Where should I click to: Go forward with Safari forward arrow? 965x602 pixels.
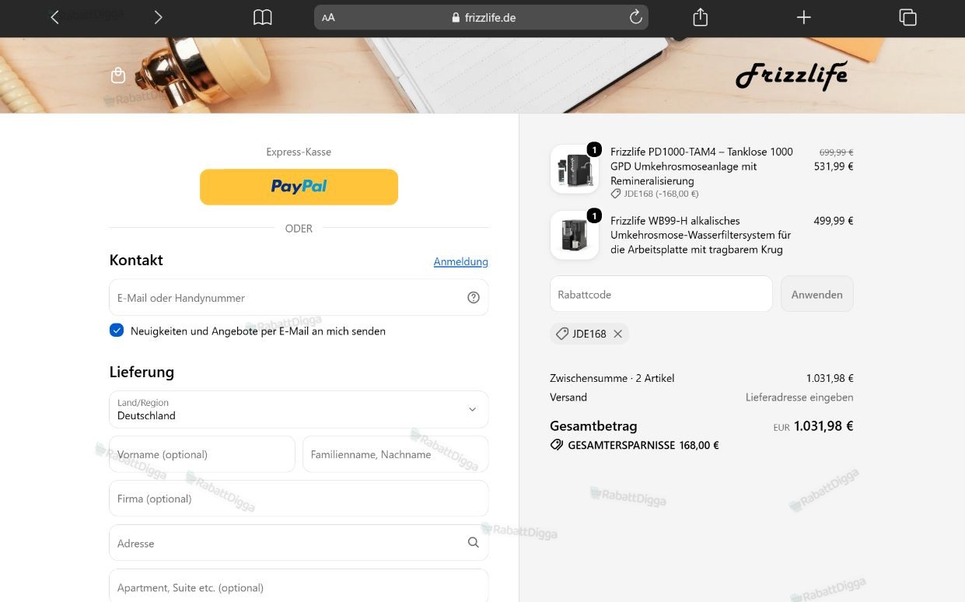158,17
